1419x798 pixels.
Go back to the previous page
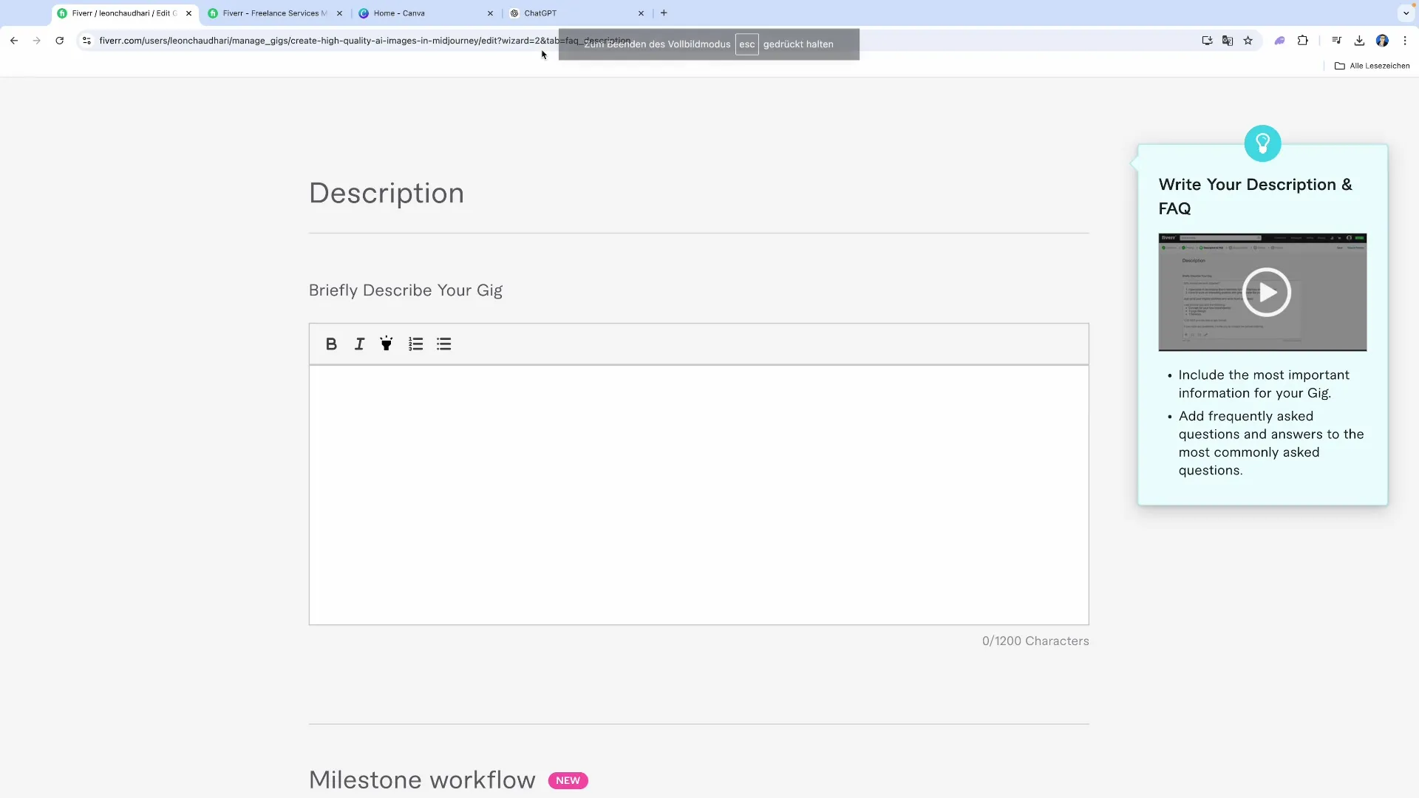(x=14, y=41)
